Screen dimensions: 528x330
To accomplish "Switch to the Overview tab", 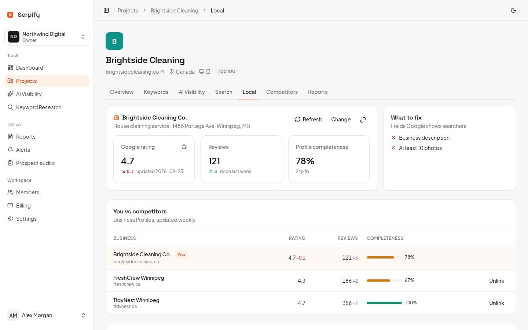I will click(x=122, y=92).
